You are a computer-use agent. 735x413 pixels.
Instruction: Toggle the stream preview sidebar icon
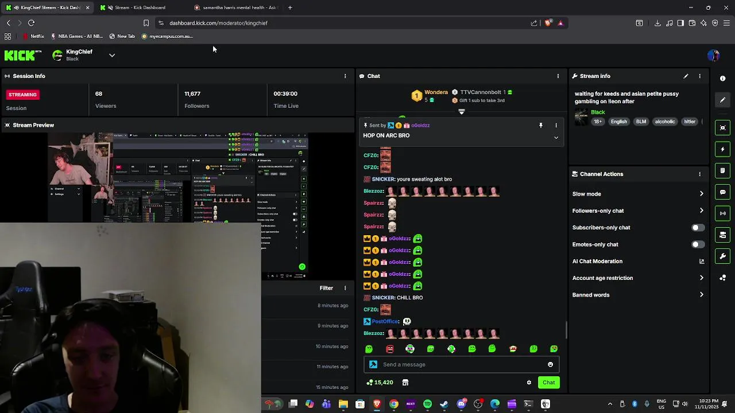click(x=723, y=127)
